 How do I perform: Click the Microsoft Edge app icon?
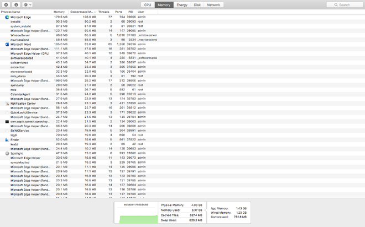click(7, 17)
